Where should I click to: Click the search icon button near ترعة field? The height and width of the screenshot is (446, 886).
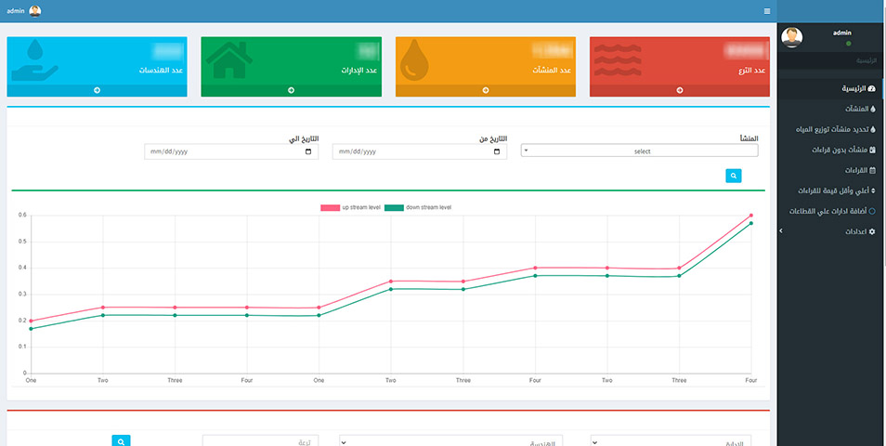pos(121,441)
